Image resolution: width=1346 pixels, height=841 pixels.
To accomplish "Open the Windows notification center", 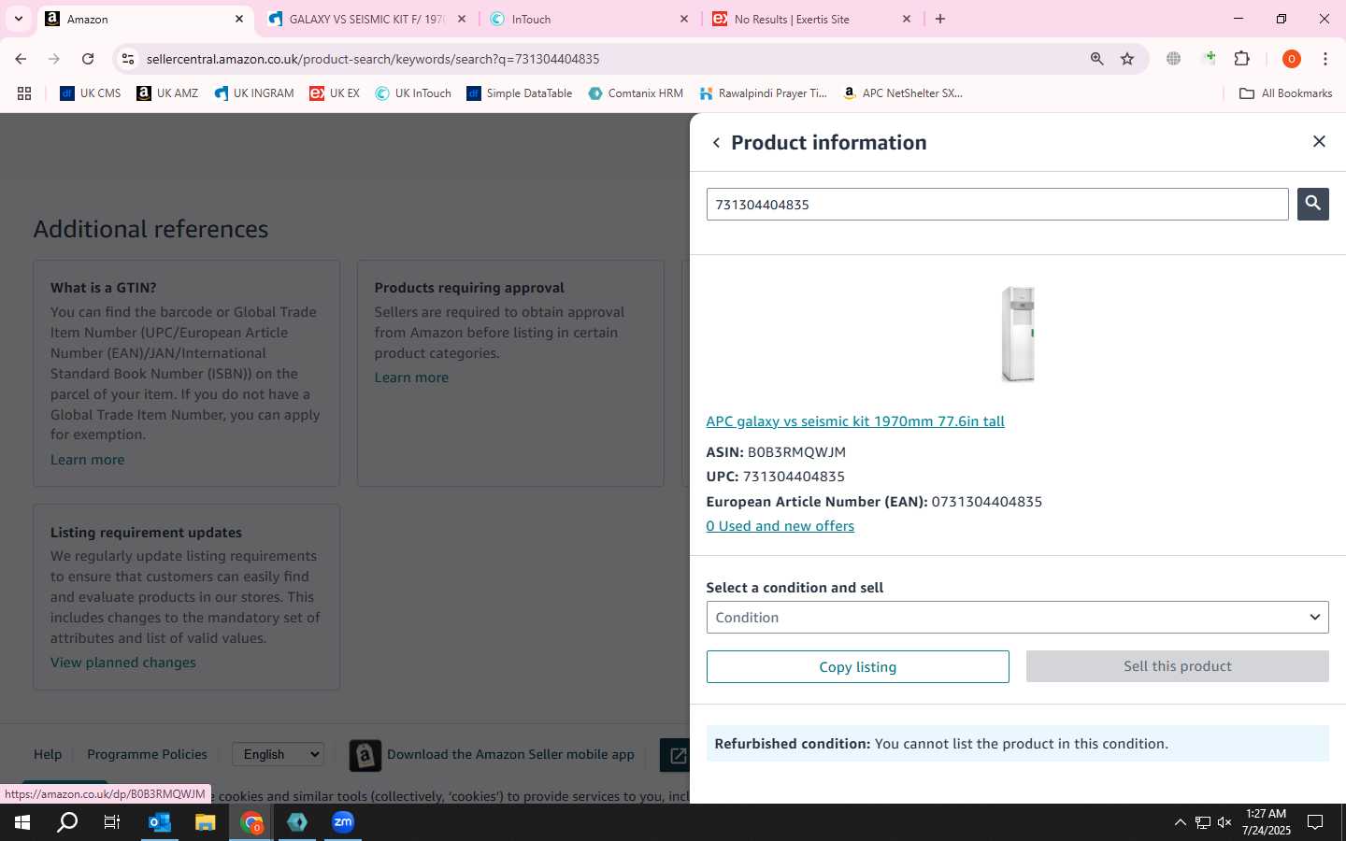I will [1315, 822].
